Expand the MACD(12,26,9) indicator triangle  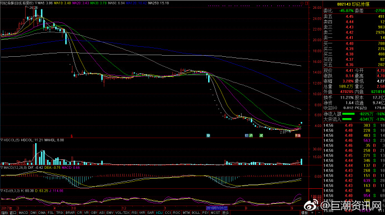2,168
